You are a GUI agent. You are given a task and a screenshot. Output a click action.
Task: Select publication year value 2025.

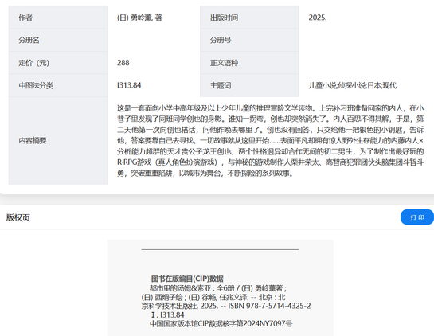(318, 18)
